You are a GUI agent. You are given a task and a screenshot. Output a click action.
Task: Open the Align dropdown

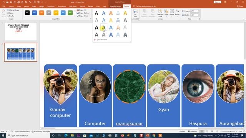click(x=166, y=13)
